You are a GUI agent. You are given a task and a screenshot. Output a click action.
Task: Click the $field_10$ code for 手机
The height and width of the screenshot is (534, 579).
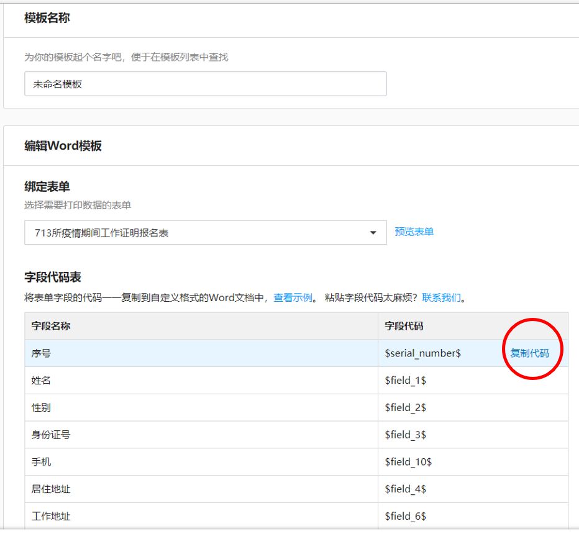tap(412, 462)
